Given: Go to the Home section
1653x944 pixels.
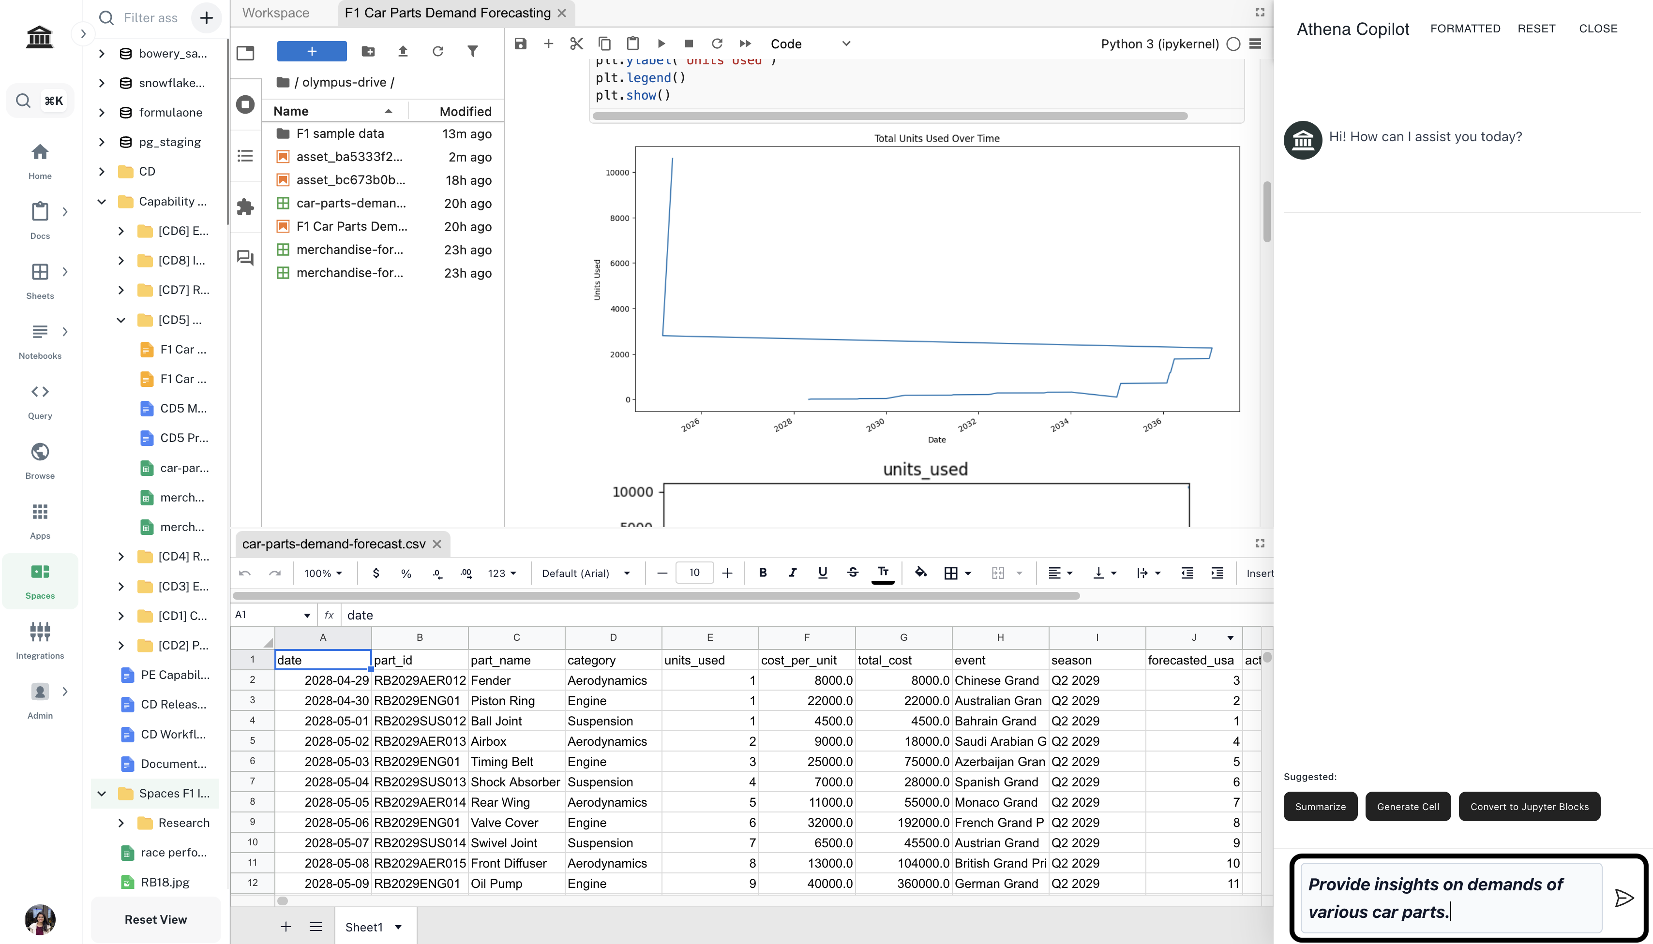Looking at the screenshot, I should pos(40,162).
